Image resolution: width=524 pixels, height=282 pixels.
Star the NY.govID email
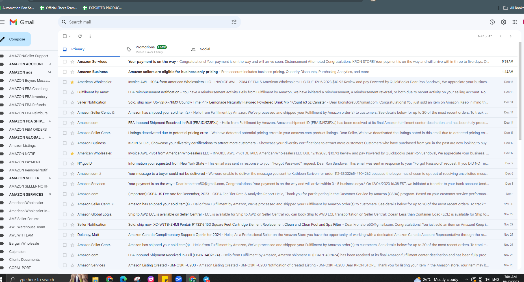tap(72, 163)
